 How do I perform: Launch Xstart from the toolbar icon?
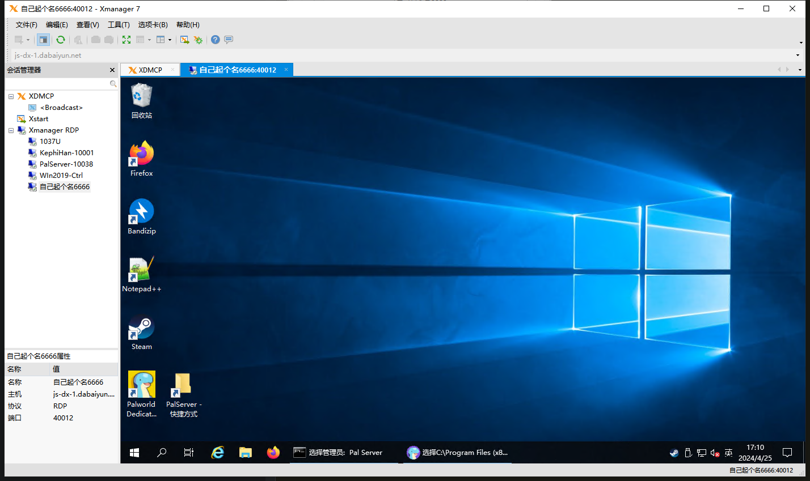pyautogui.click(x=184, y=40)
